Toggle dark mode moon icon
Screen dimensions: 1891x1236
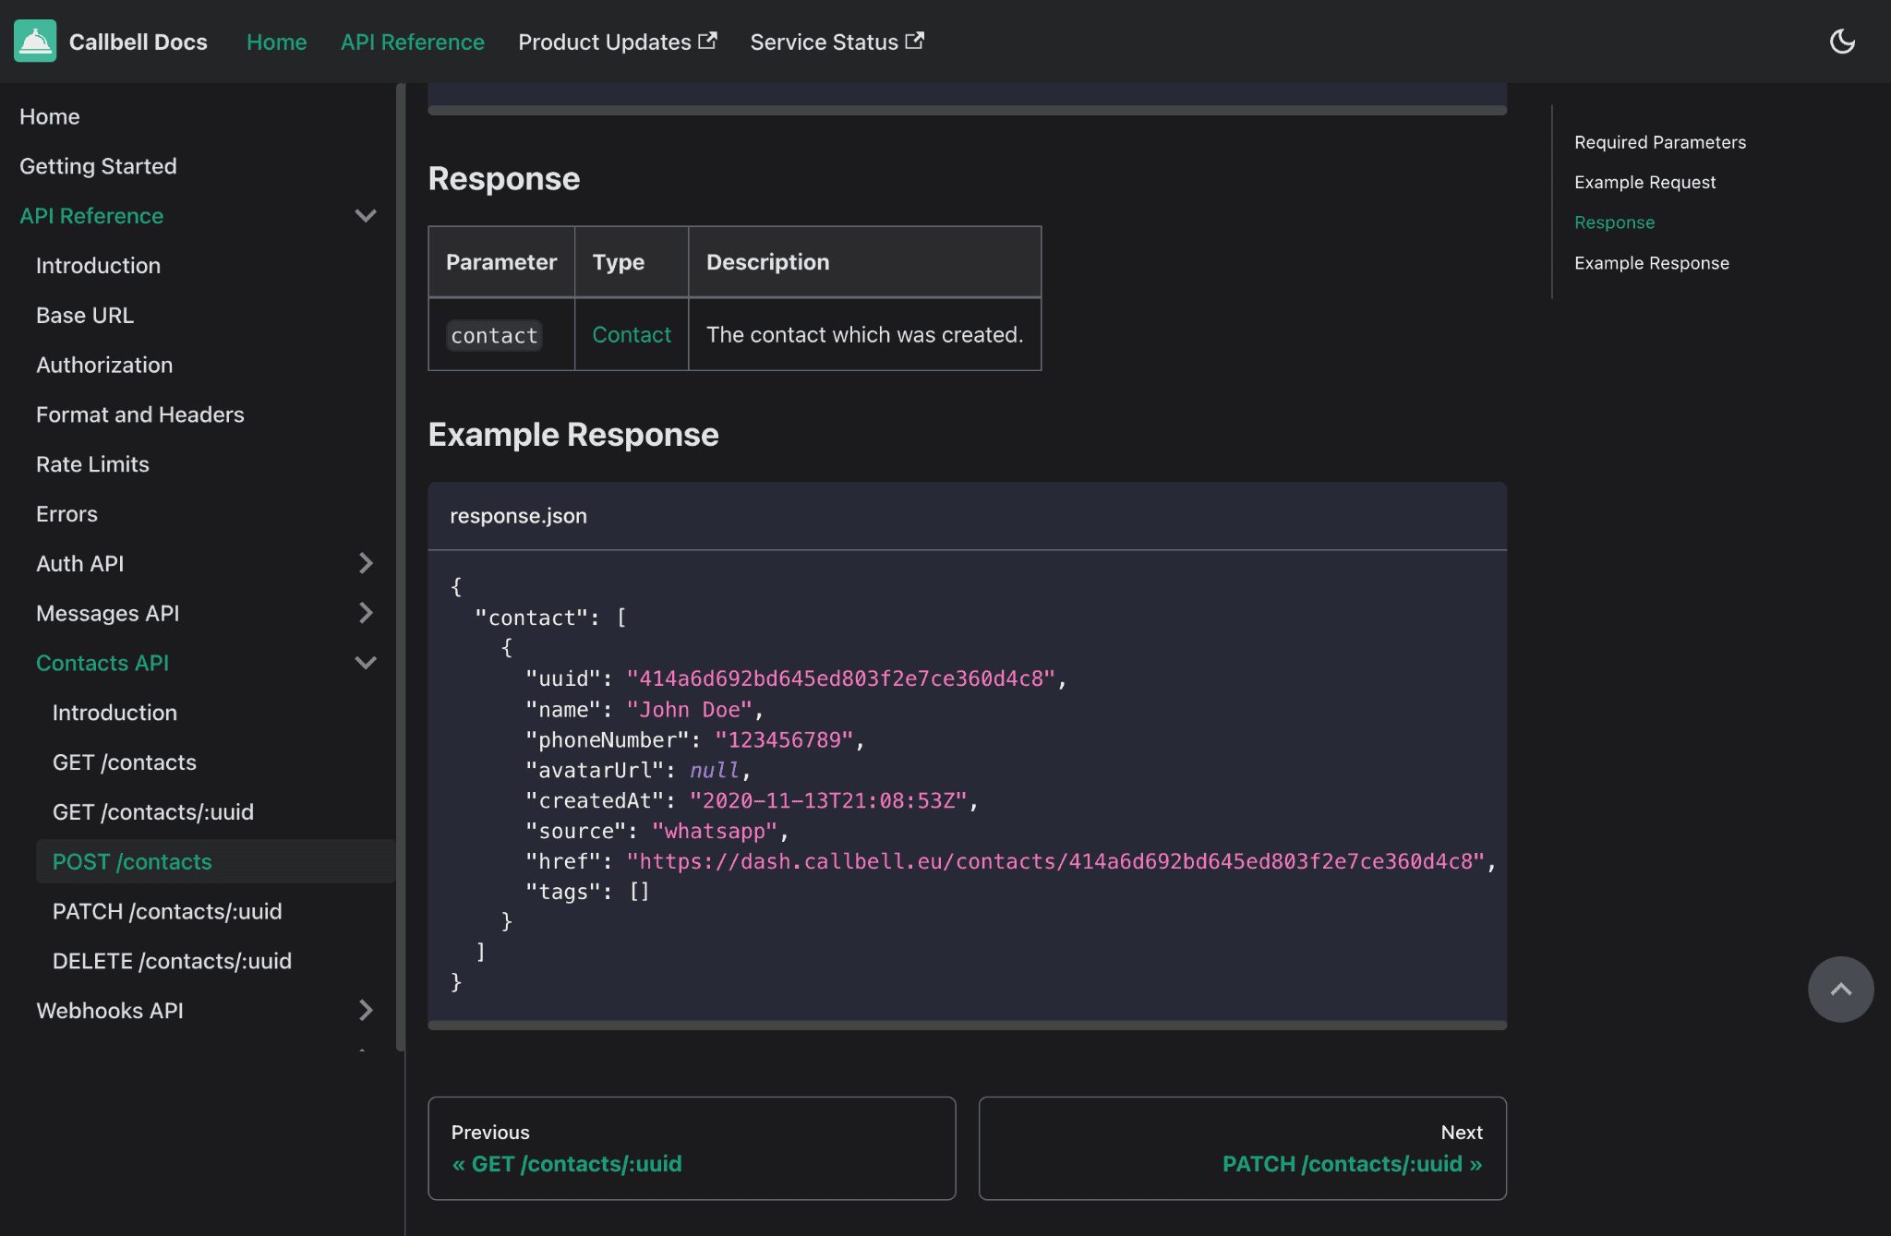point(1843,40)
